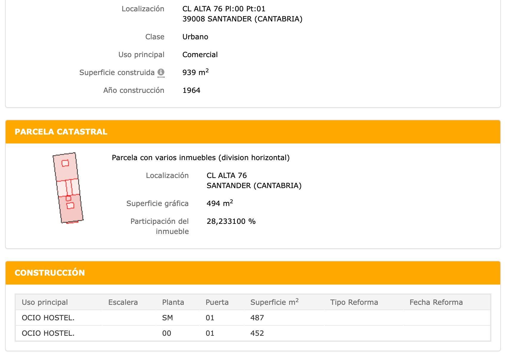Screen dimensions: 508x356
Task: Select the second OCIO HOSTEL. table row
Action: pos(49,333)
